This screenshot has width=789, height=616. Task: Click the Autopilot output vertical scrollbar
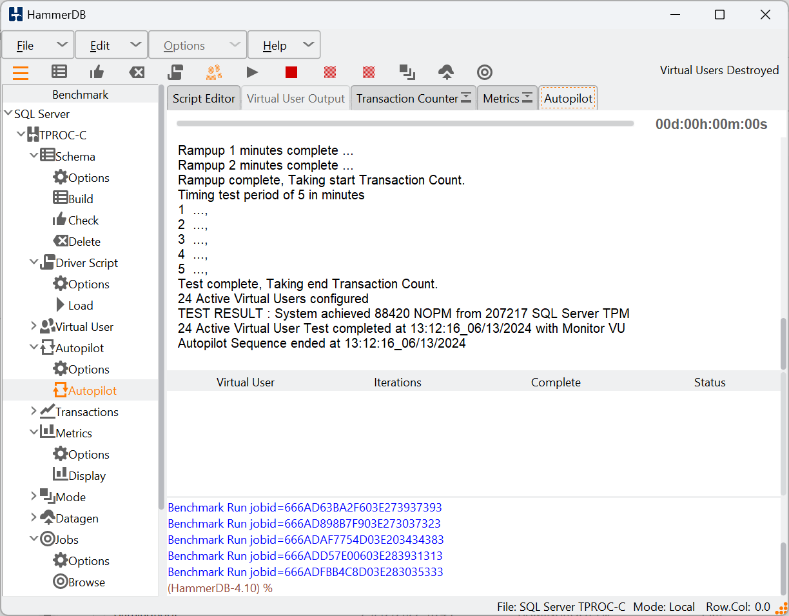pos(784,343)
